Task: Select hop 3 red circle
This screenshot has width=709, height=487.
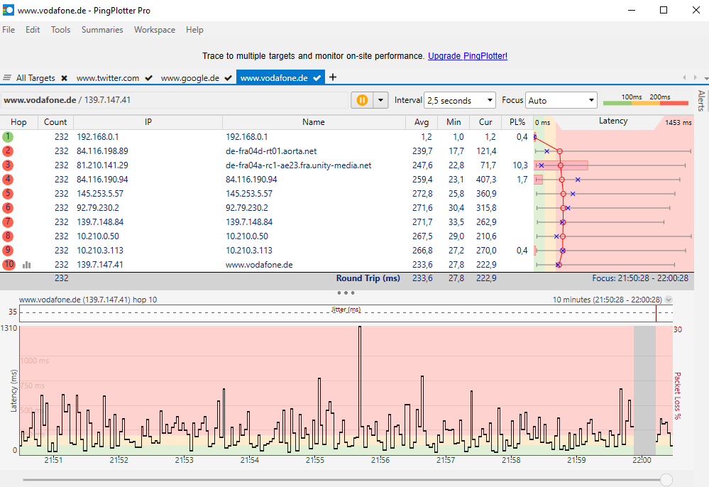Action: pos(8,165)
